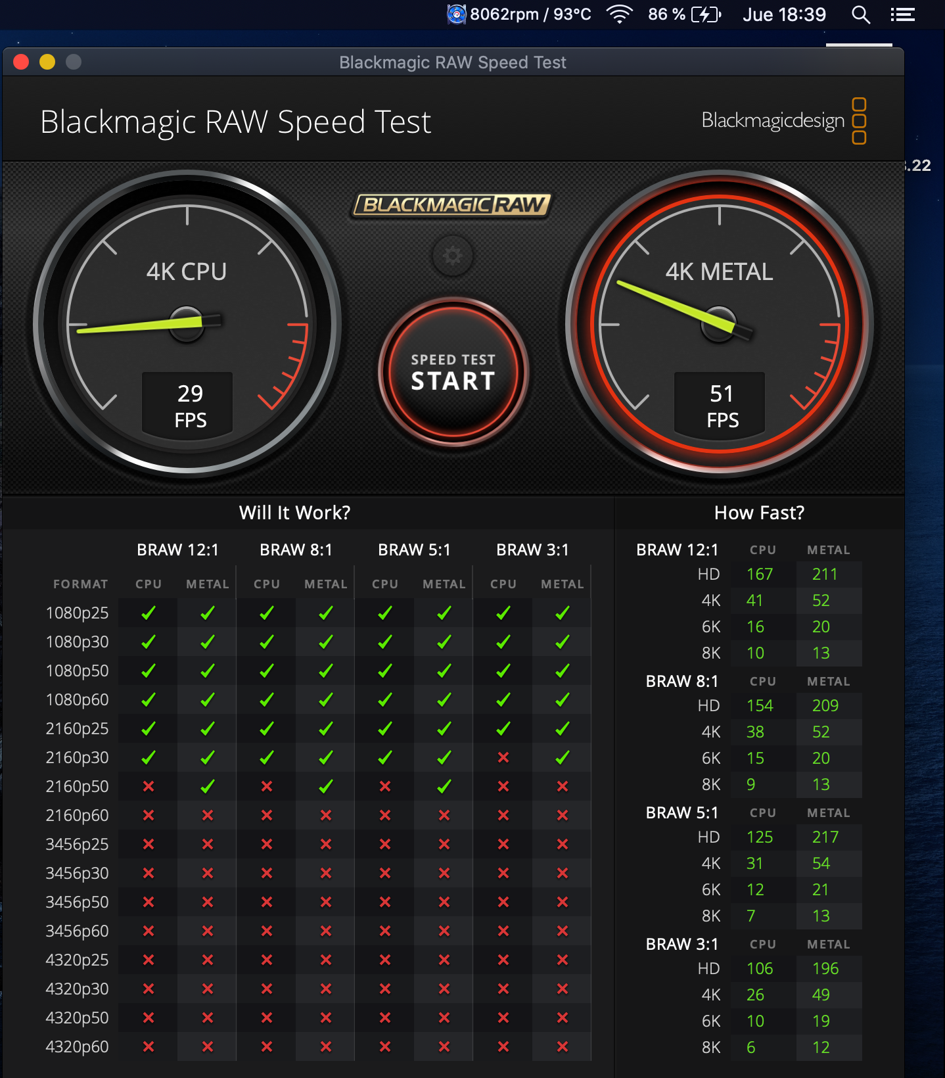This screenshot has height=1078, width=945.
Task: Click the BRAW 8:1 column header in Will It Work
Action: pyautogui.click(x=296, y=550)
